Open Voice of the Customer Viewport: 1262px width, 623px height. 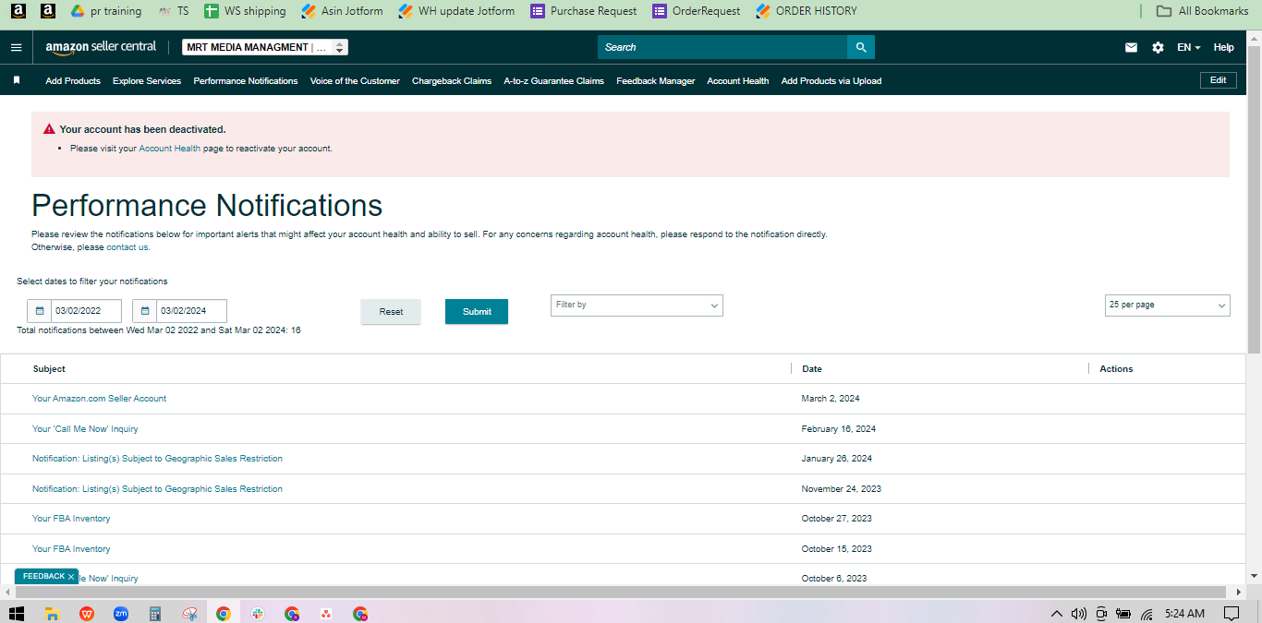[x=355, y=81]
